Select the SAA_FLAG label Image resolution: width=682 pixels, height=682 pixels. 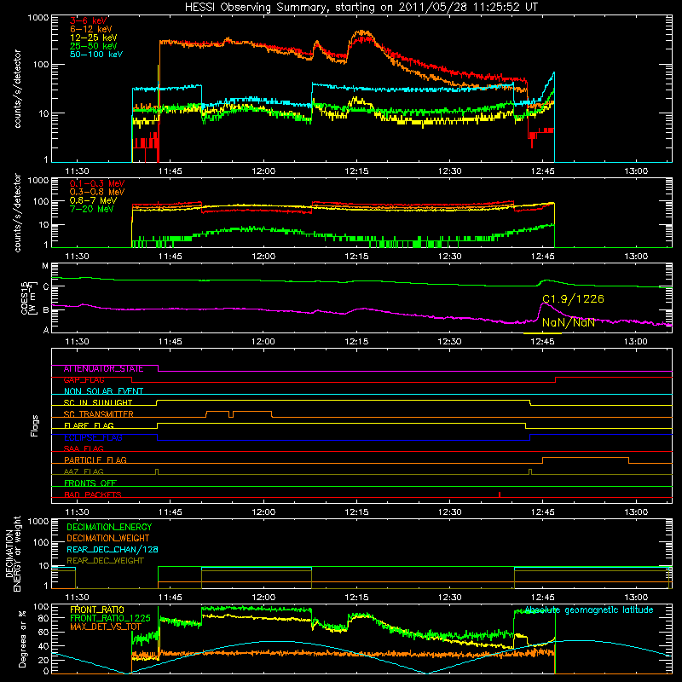click(84, 448)
